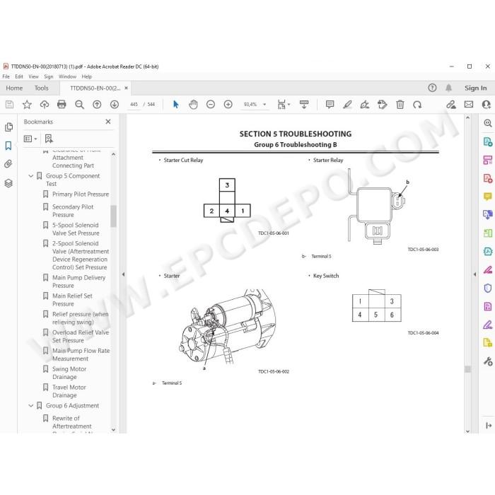Switch to the Home tab
This screenshot has width=495, height=495.
[x=14, y=88]
